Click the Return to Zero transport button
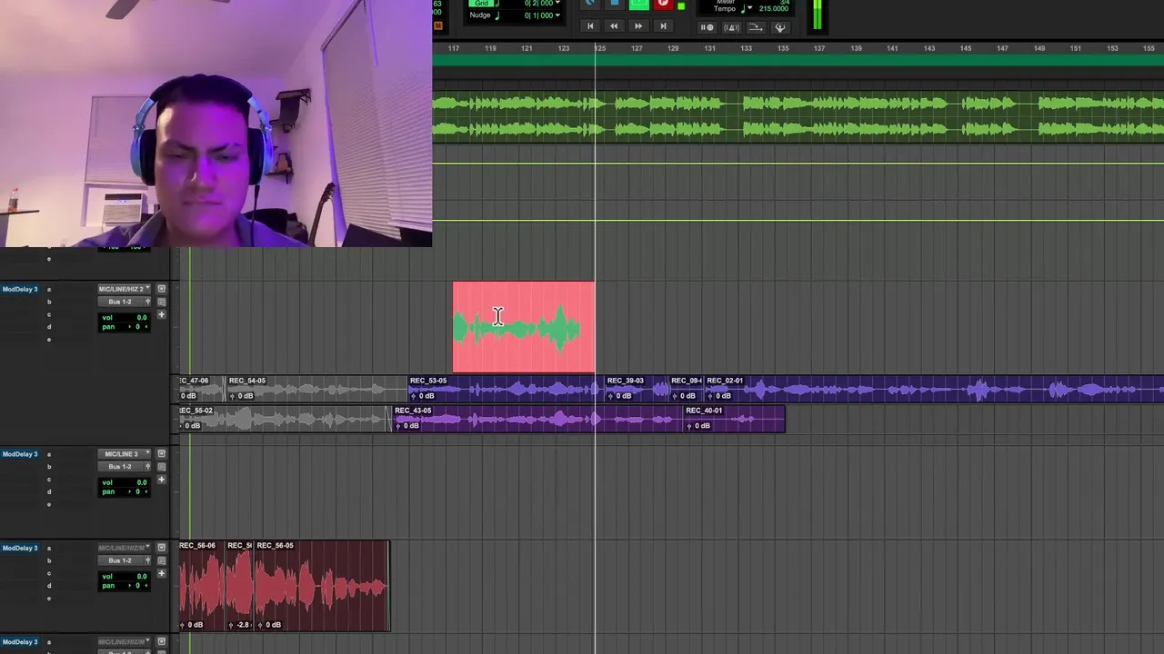 pos(590,26)
